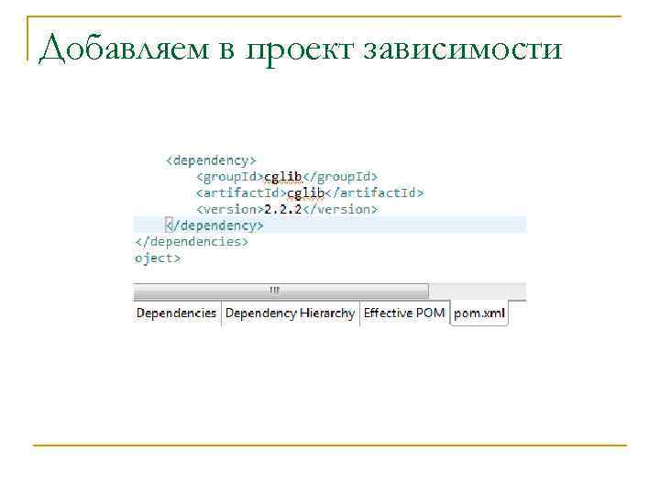Click the horizontal scrollbar thumb

pos(281,291)
